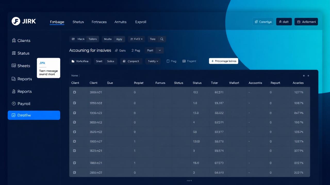Click the 2 Pog link

click(136, 50)
